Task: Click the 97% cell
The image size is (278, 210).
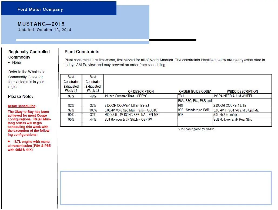Action: tap(71, 96)
